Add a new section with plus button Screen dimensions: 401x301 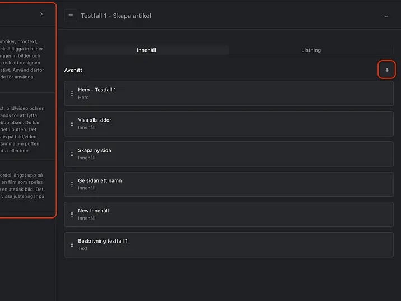coord(386,70)
